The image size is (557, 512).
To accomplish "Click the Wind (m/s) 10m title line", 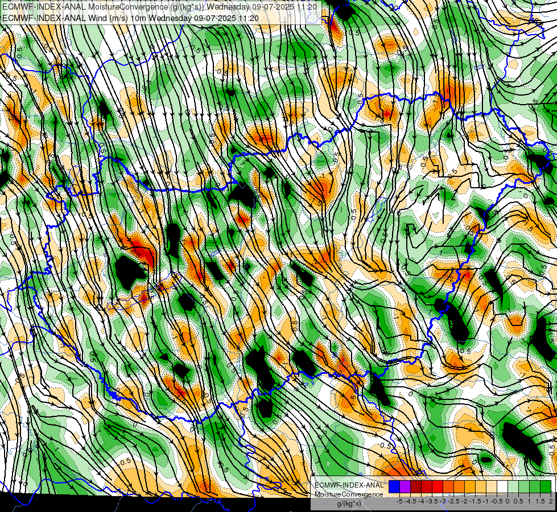I will tap(130, 18).
